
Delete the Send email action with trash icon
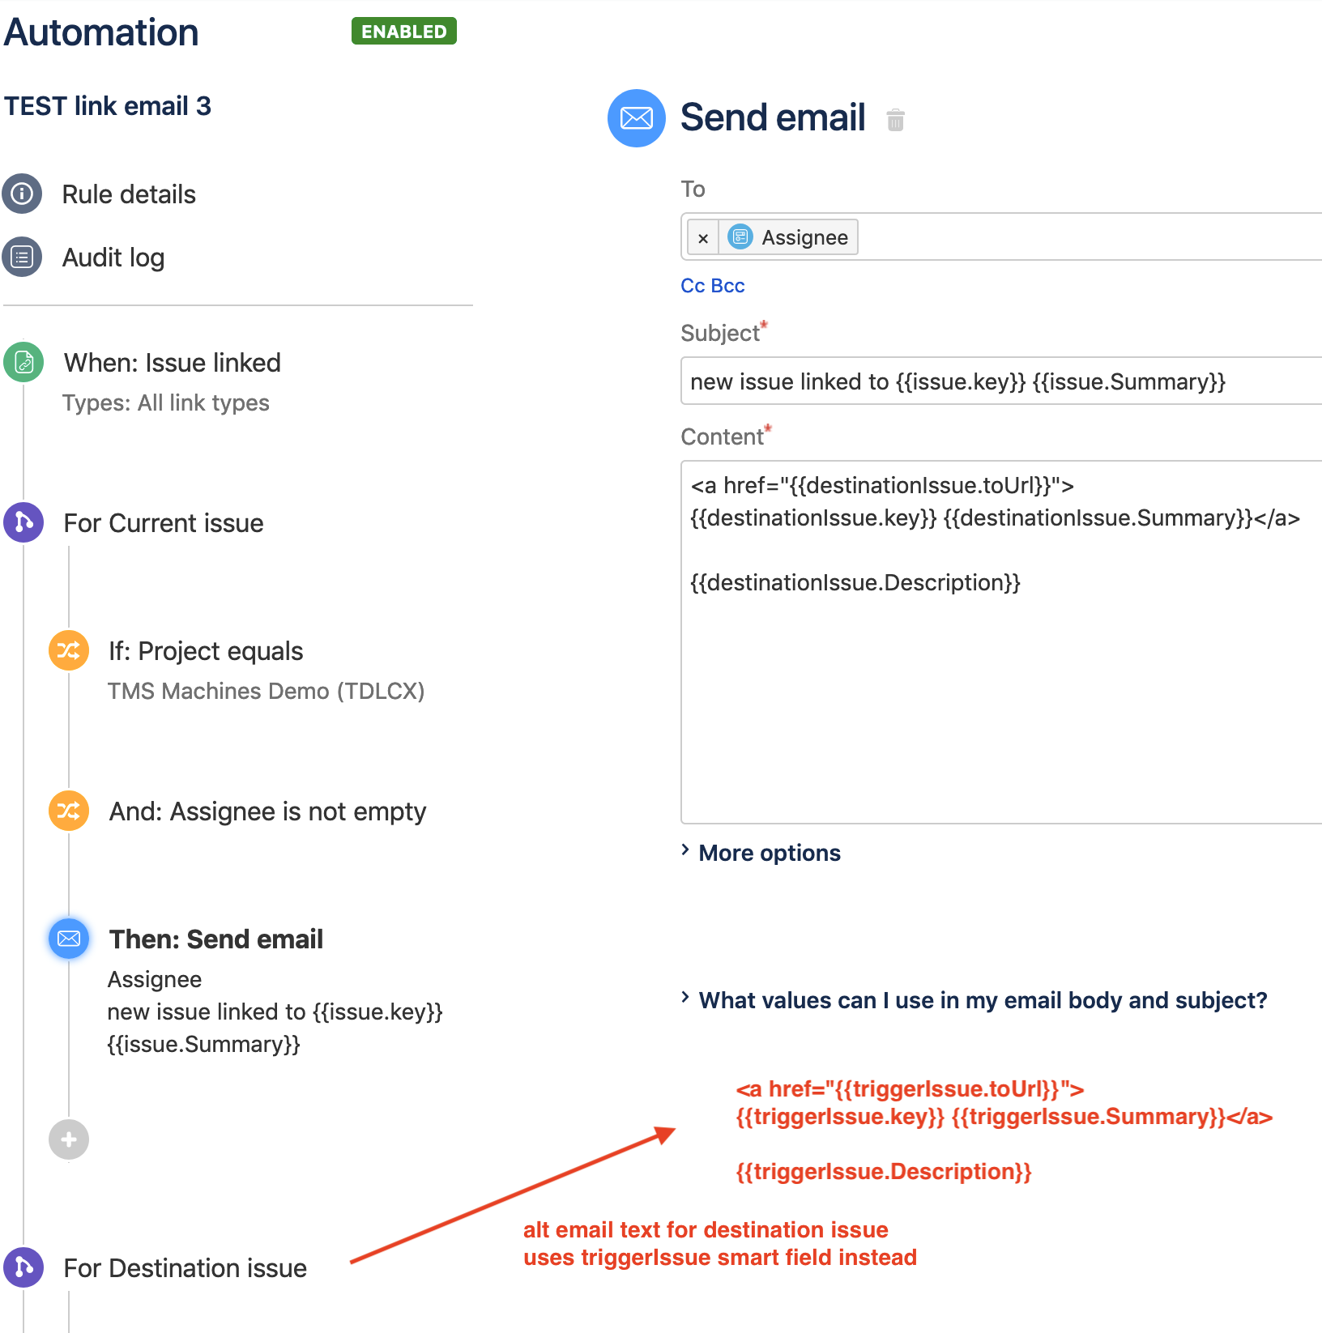pyautogui.click(x=895, y=120)
